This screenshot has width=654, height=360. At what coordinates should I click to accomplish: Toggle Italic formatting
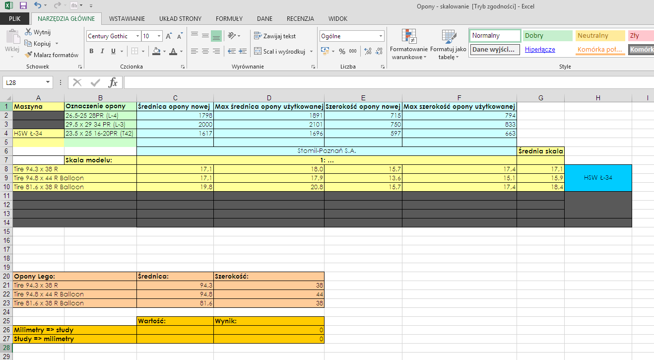pos(102,51)
